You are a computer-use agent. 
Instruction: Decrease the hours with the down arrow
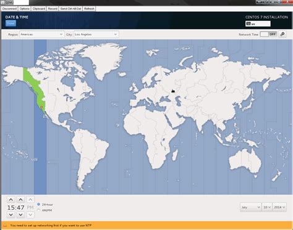pos(11,215)
